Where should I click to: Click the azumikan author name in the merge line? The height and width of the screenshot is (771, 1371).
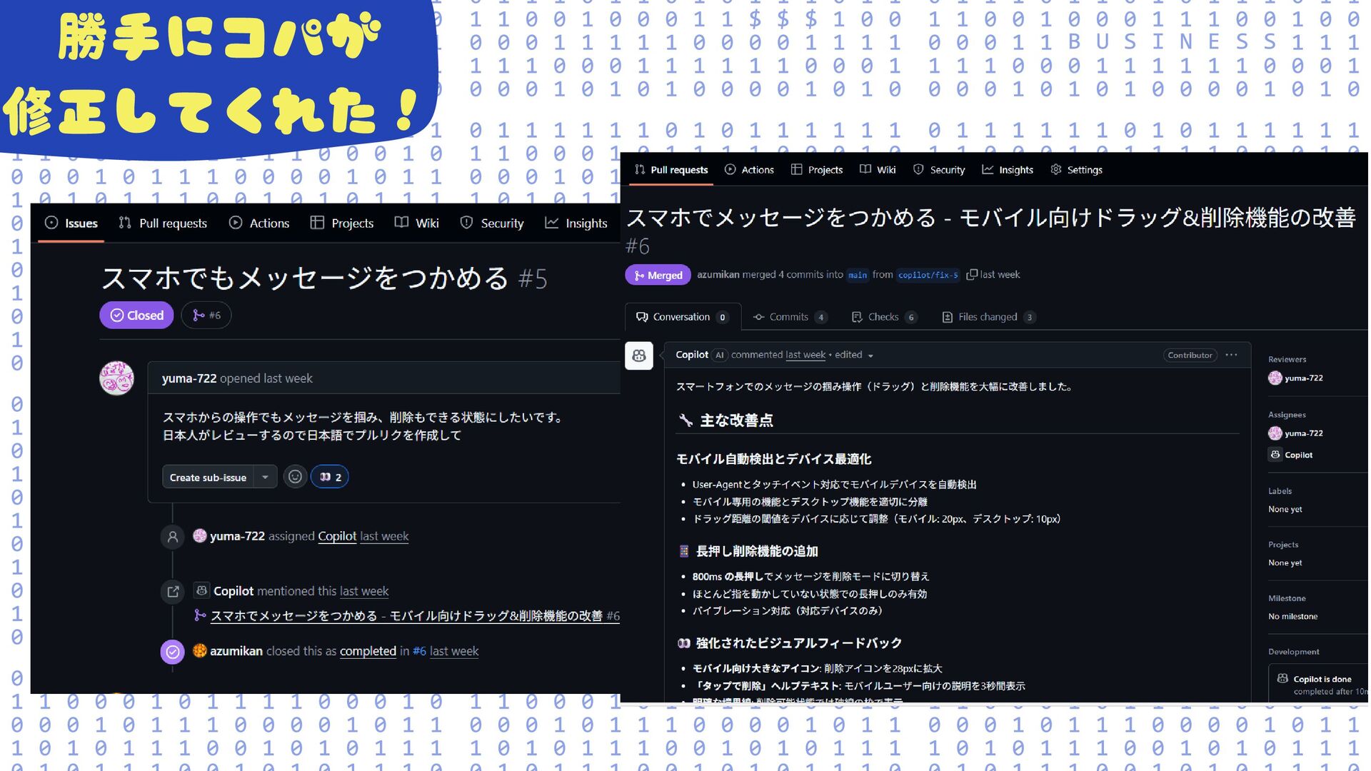[x=718, y=275]
